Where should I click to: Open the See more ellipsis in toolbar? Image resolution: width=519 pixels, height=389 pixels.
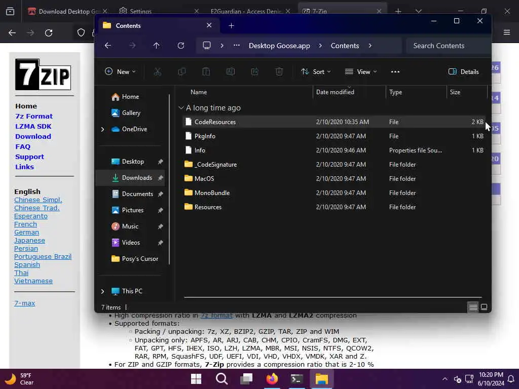click(395, 72)
